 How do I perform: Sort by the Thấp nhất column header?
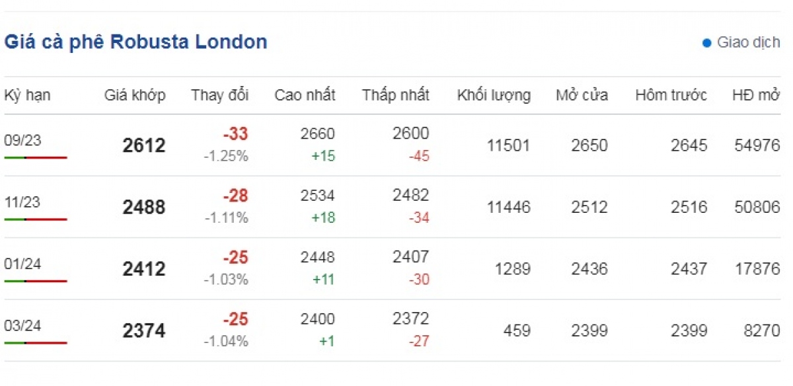[395, 95]
